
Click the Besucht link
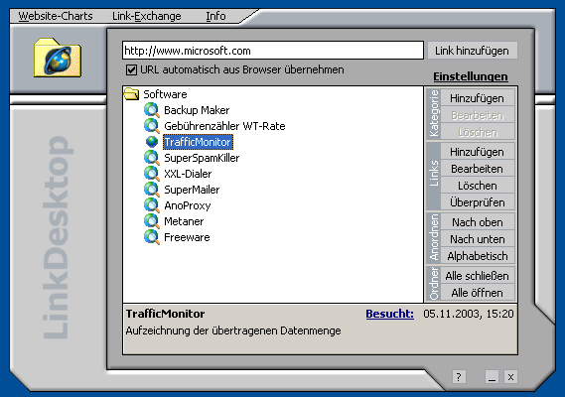coord(389,314)
